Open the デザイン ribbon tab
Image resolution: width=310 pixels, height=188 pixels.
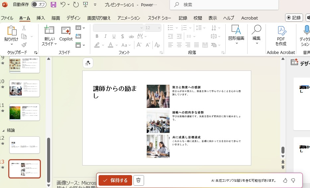coord(73,18)
